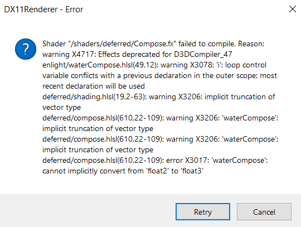Click the Retry button

203,211
